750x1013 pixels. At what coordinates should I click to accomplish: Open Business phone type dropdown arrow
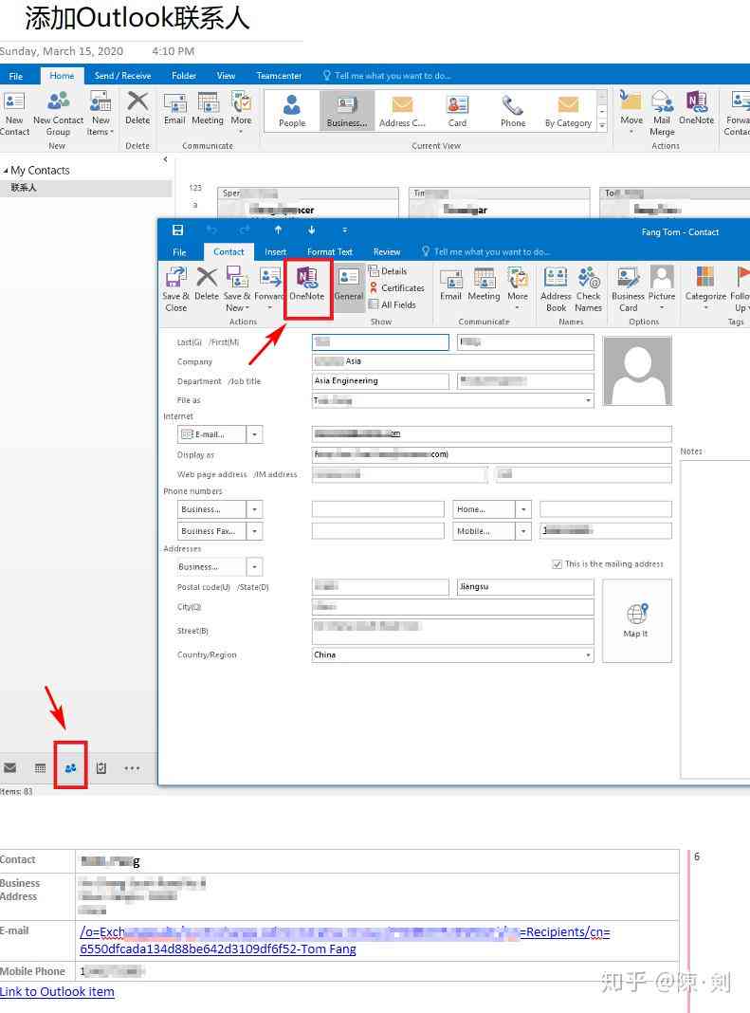pyautogui.click(x=254, y=509)
